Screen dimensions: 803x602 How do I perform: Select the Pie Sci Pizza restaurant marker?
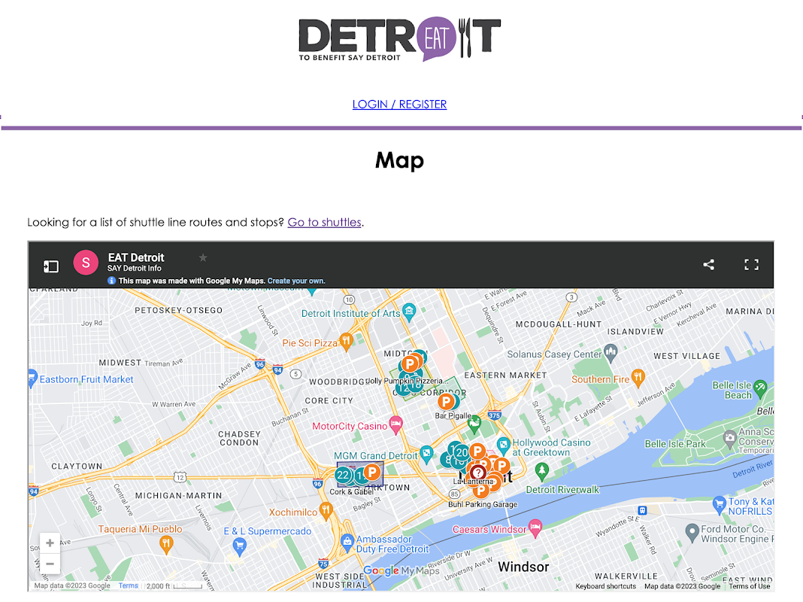coord(347,342)
